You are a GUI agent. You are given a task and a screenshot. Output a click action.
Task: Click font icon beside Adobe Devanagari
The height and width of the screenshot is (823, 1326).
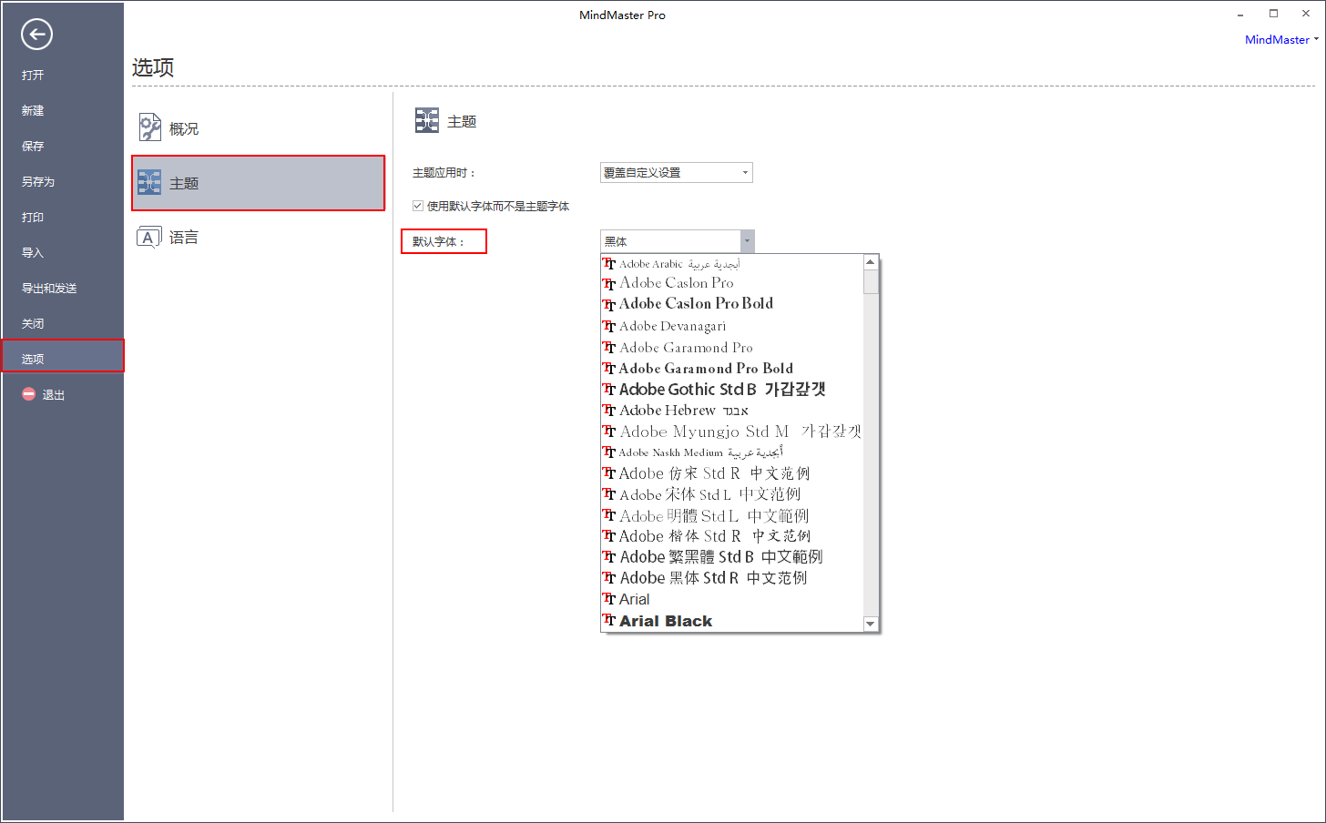tap(609, 326)
